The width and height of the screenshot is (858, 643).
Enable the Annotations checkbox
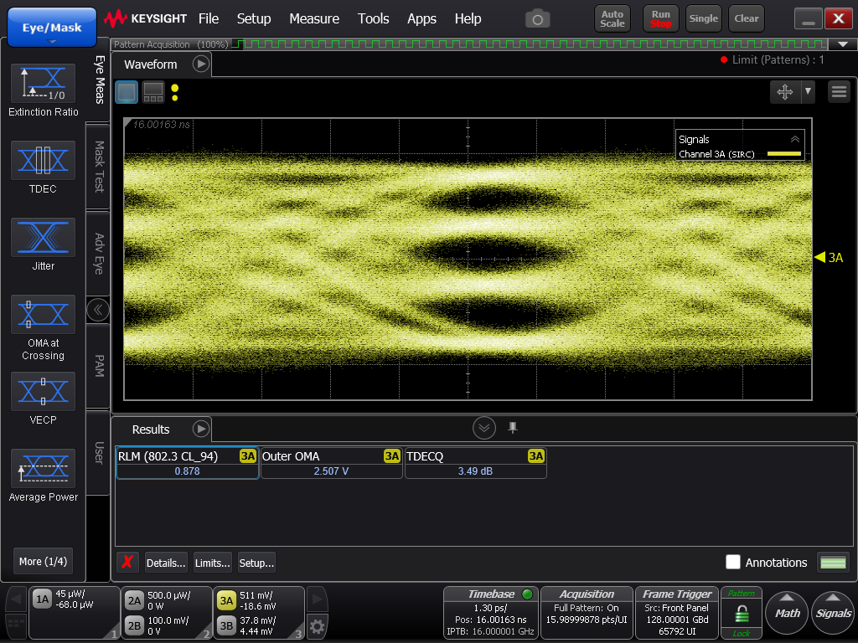[733, 563]
